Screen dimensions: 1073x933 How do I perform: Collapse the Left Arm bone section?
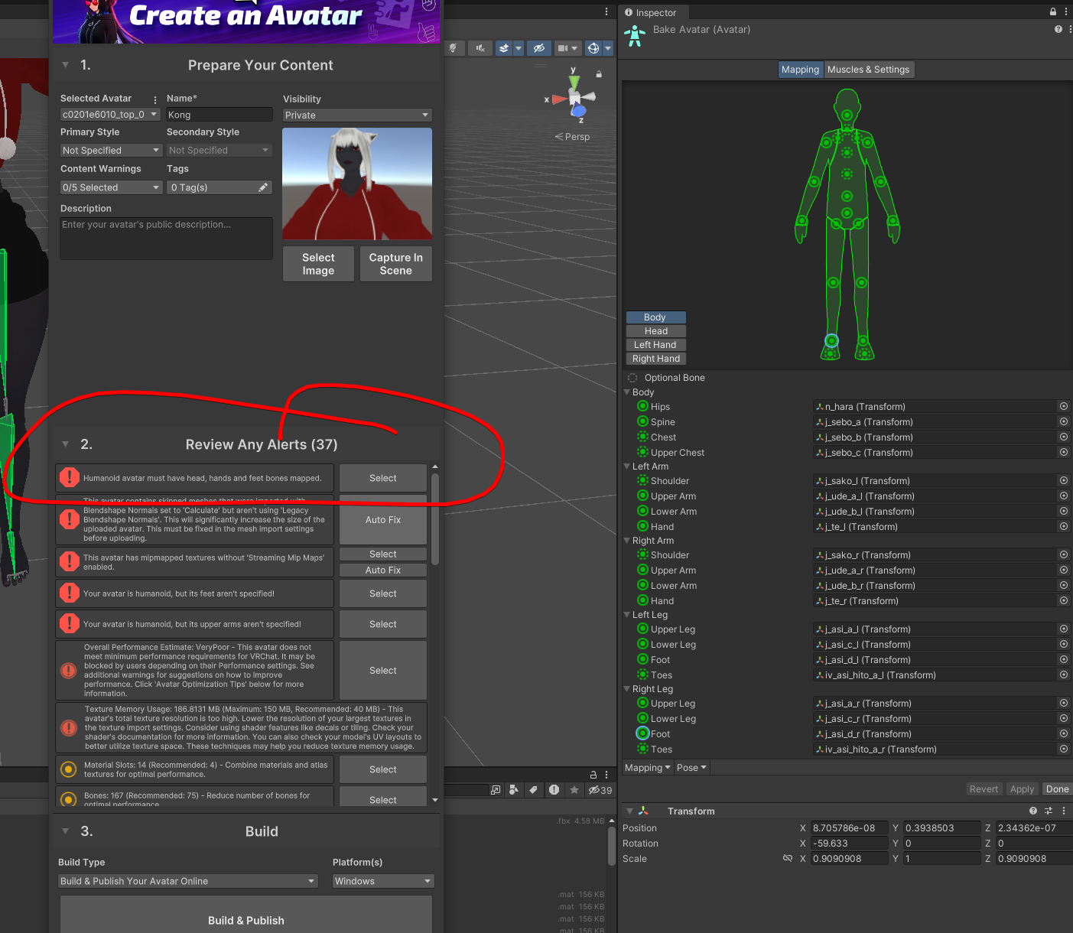627,466
